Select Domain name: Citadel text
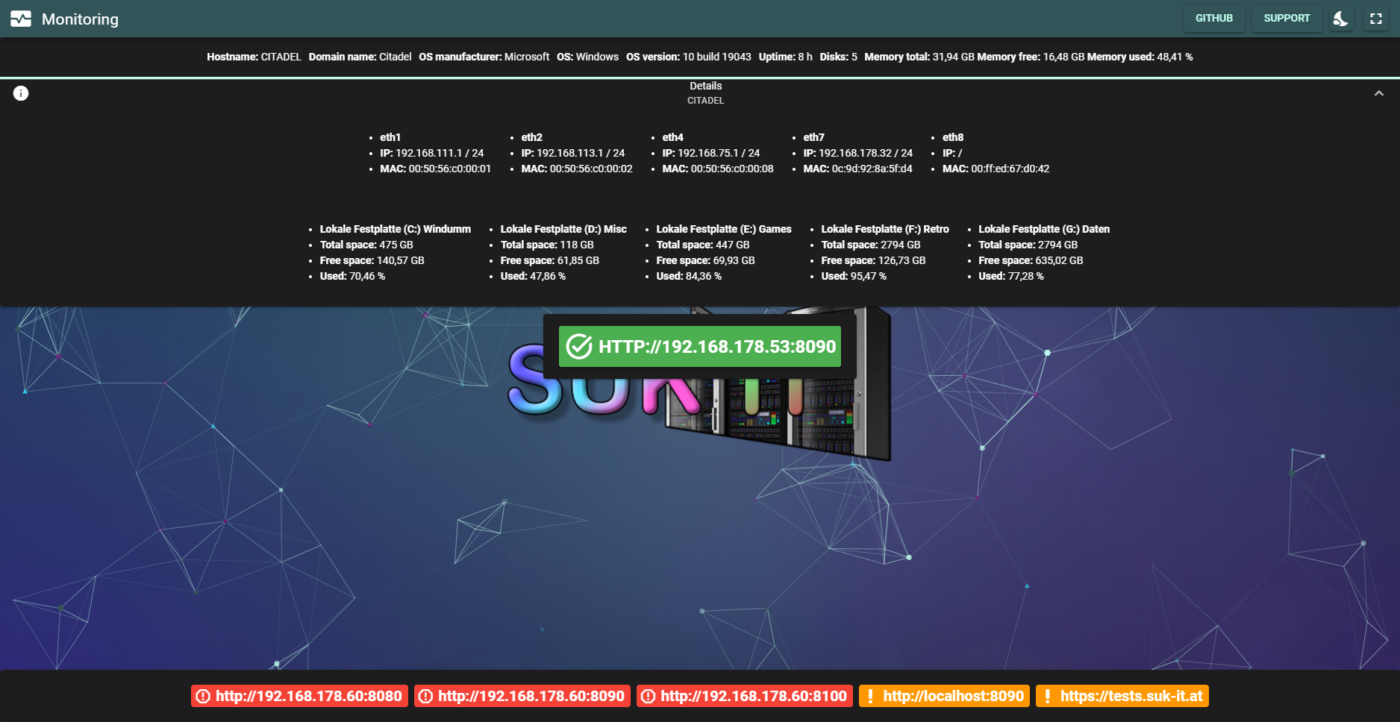 click(360, 57)
